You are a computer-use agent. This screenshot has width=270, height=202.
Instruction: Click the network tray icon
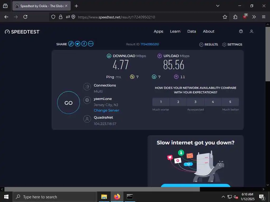(x=230, y=197)
